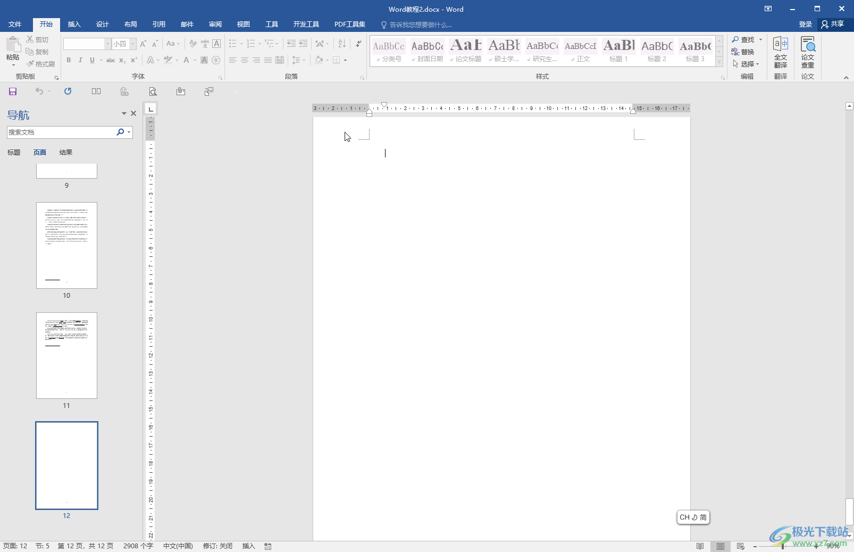Click the 修订: 关闭 status bar indicator
Screen dimensions: 854x552
[217, 546]
